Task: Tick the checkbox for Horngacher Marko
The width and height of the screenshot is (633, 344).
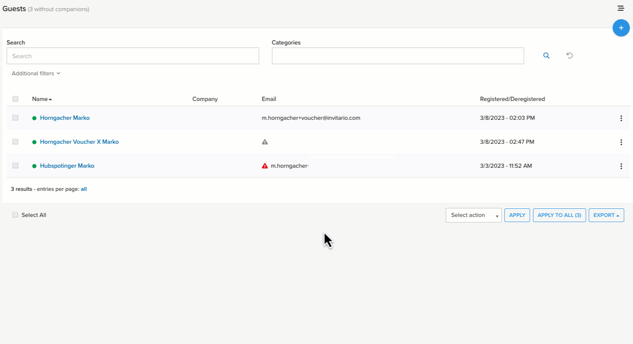Action: pyautogui.click(x=15, y=118)
